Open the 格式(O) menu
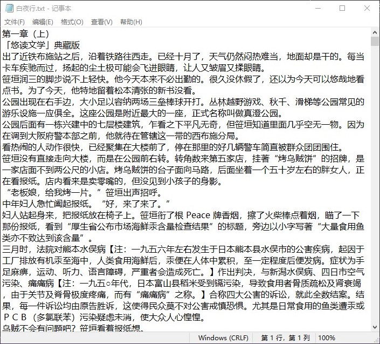 point(72,22)
